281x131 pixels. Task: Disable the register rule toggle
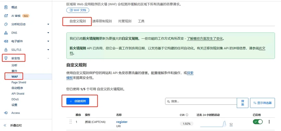258,122
